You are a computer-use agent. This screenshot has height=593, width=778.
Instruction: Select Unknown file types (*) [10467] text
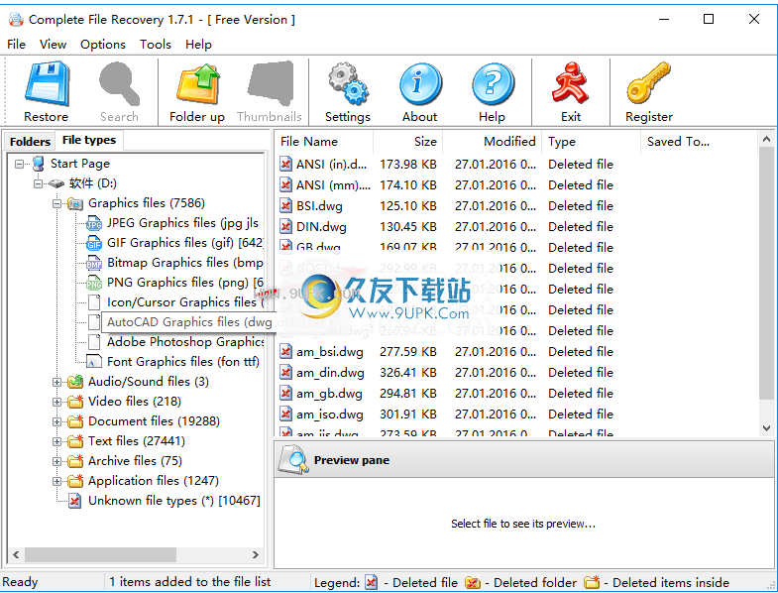point(174,501)
